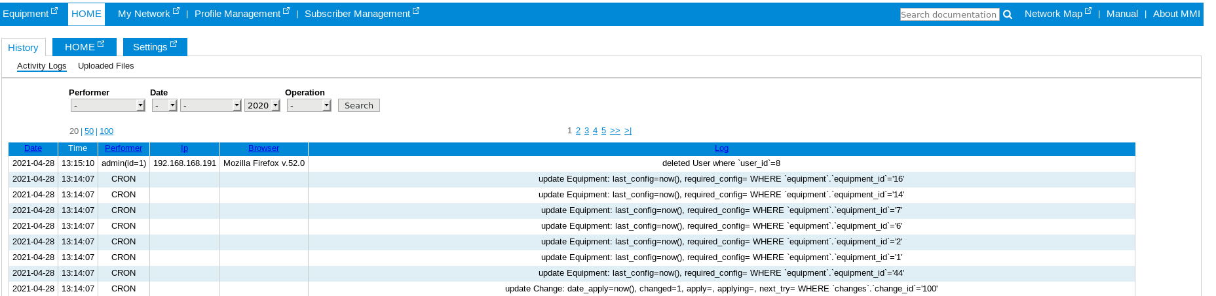Open the Date month dropdown

tap(211, 105)
